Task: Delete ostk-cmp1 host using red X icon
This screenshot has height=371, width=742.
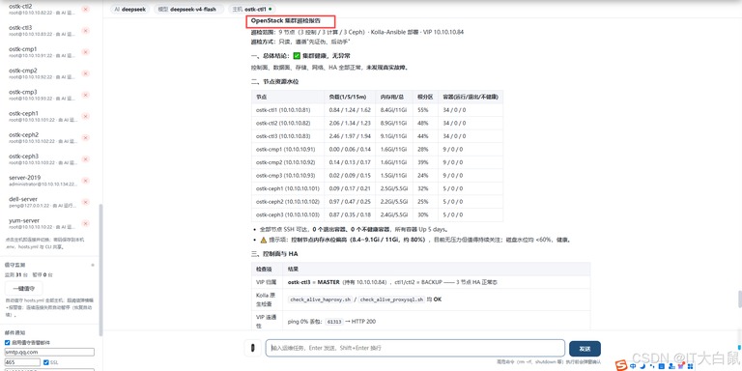Action: coord(86,52)
